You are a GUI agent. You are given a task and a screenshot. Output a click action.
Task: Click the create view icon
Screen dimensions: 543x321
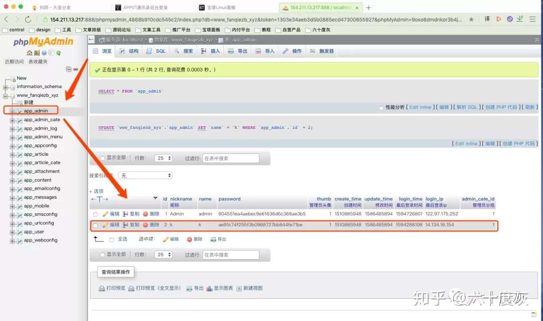click(x=239, y=288)
